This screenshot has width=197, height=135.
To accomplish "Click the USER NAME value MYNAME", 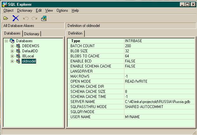I will 132,117.
